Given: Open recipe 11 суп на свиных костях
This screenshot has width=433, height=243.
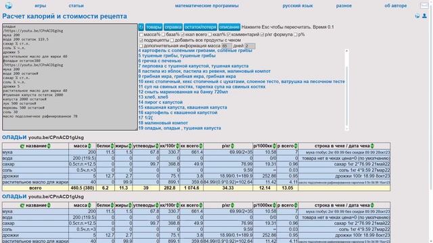Looking at the screenshot, I should [x=202, y=87].
